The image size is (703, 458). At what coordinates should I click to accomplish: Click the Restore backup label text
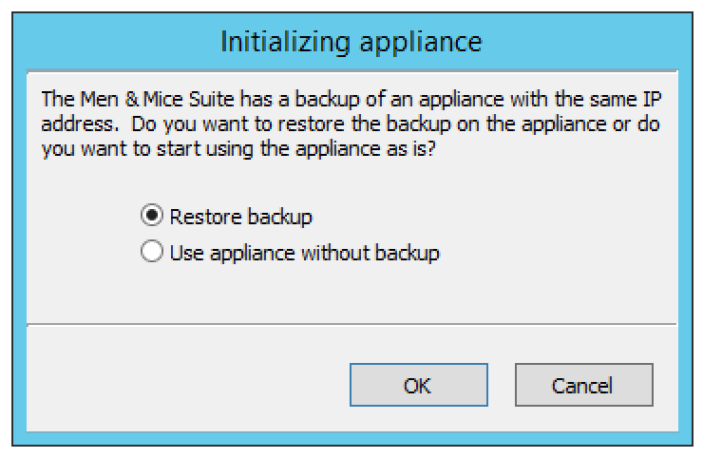(240, 217)
